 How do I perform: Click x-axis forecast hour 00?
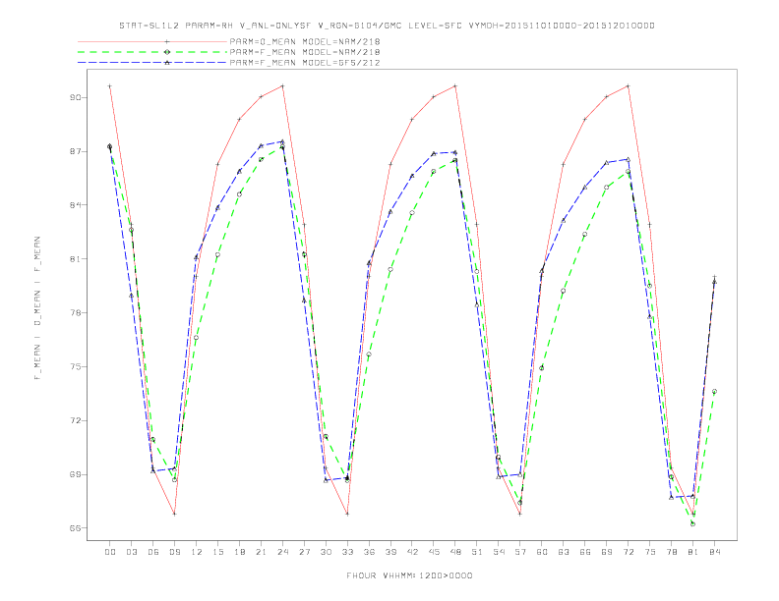[x=110, y=552]
